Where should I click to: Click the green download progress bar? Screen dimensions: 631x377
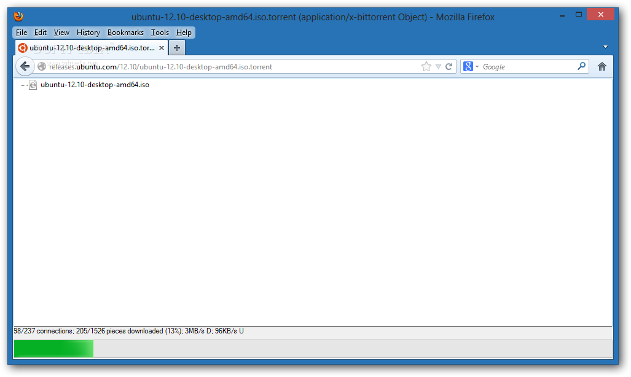click(313, 348)
